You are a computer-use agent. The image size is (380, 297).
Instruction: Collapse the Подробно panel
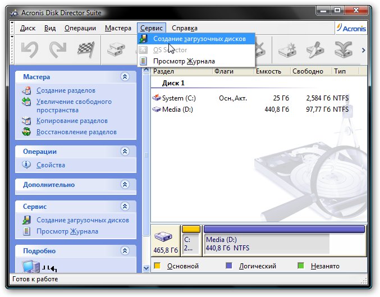[x=125, y=250]
